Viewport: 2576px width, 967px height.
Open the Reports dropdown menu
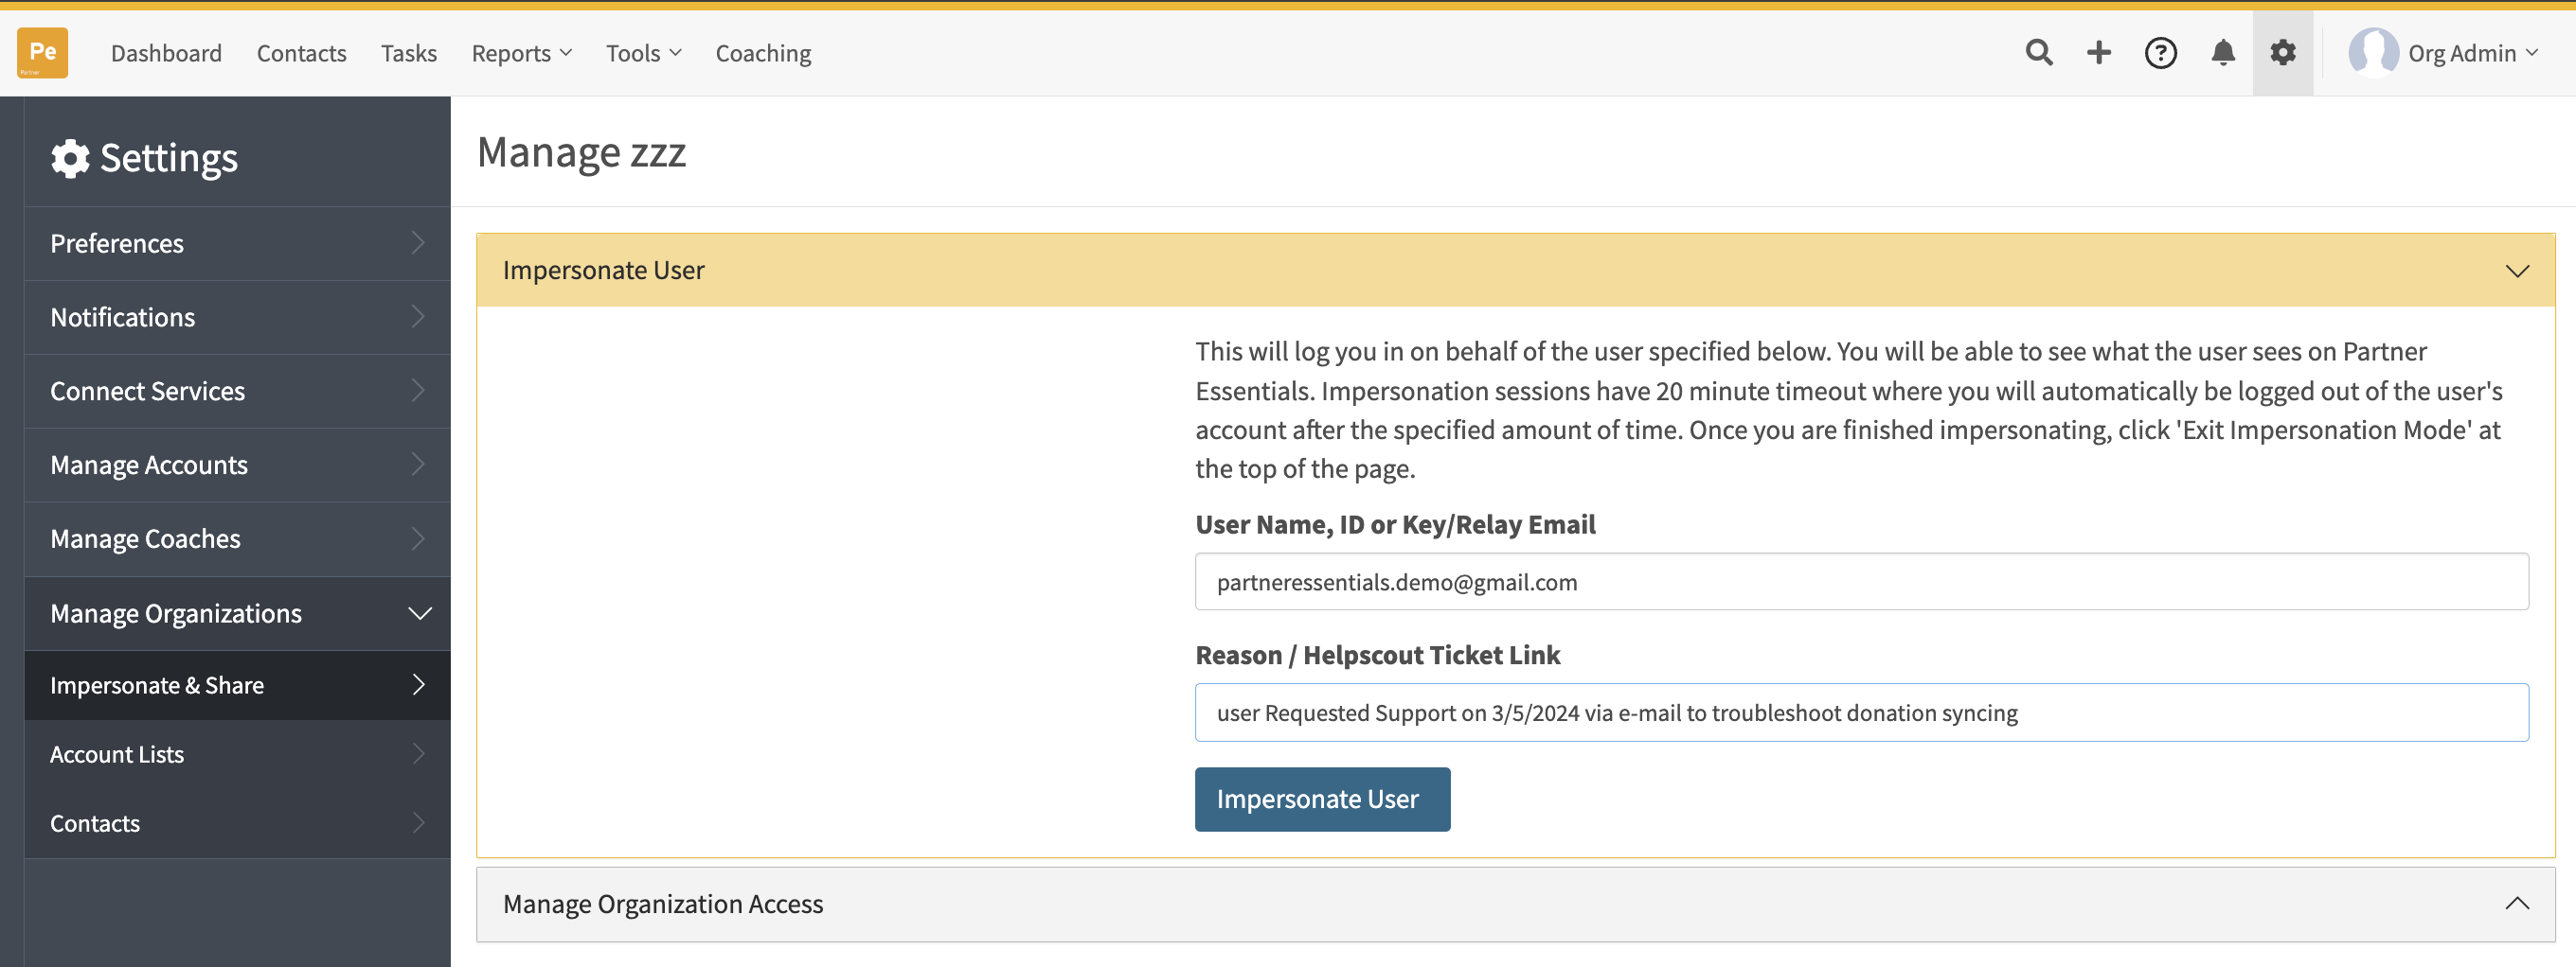521,53
